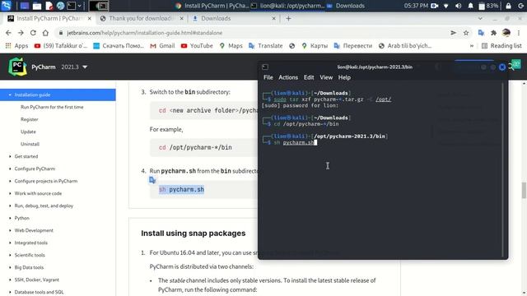Open terminal View menu
The width and height of the screenshot is (527, 296).
point(326,77)
